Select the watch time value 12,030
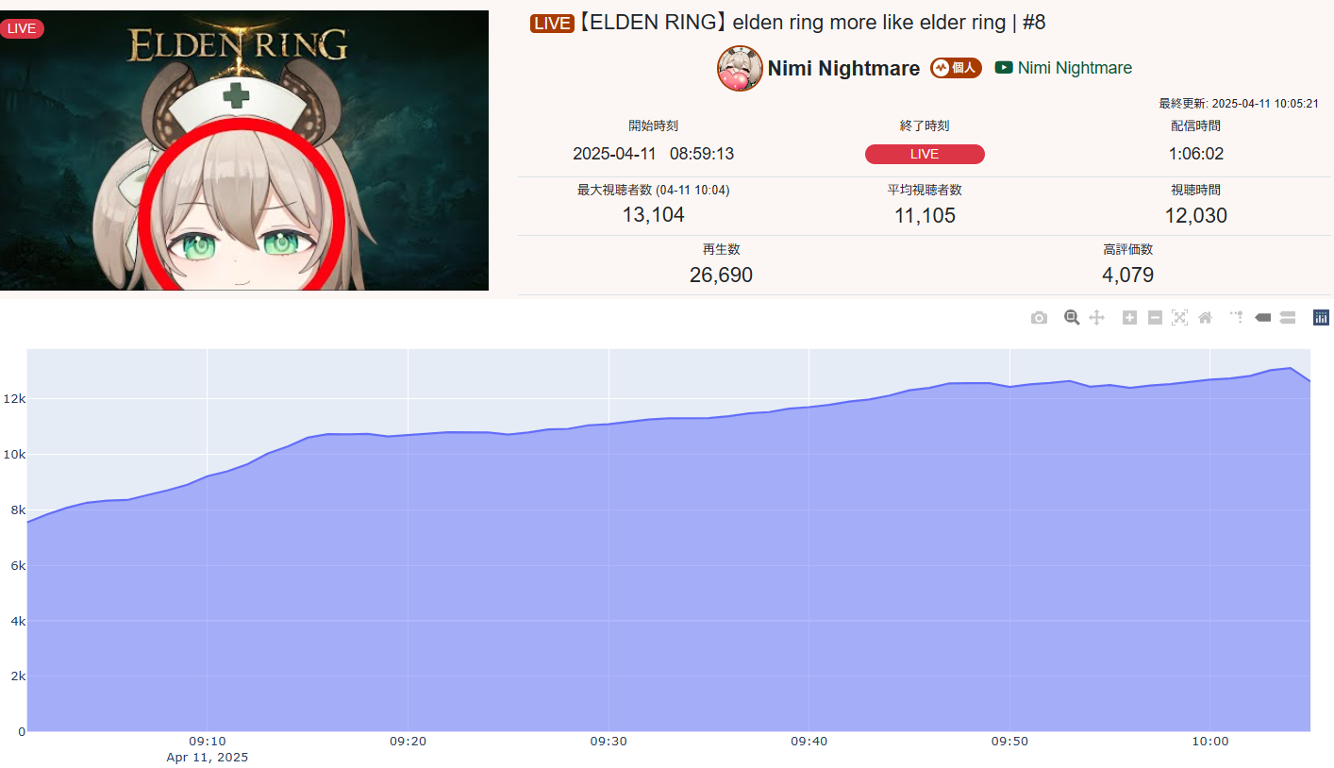The height and width of the screenshot is (768, 1334). click(1195, 216)
